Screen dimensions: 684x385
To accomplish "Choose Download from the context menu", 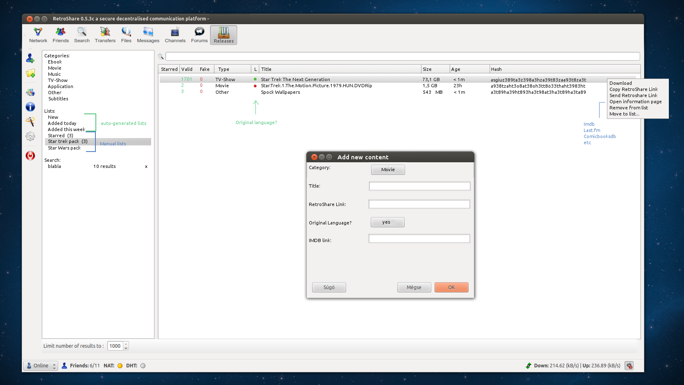I will point(621,83).
